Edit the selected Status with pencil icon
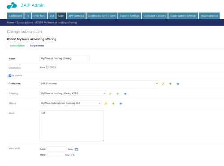The width and height of the screenshot is (224, 166). pyautogui.click(x=106, y=104)
